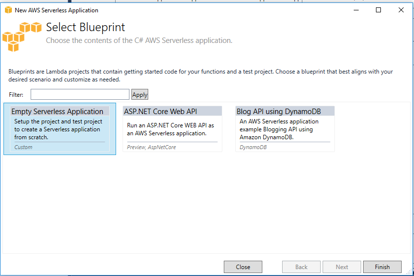Go Back to previous wizard page

click(301, 267)
